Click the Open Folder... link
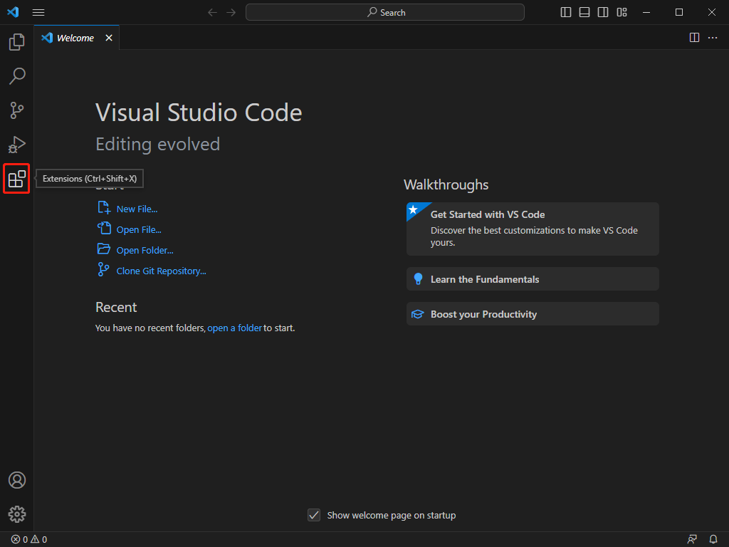 [145, 250]
